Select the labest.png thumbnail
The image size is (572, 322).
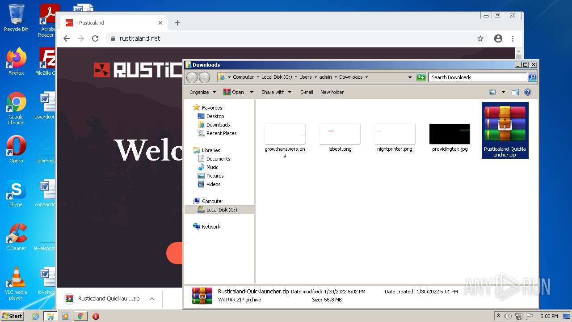coord(340,134)
